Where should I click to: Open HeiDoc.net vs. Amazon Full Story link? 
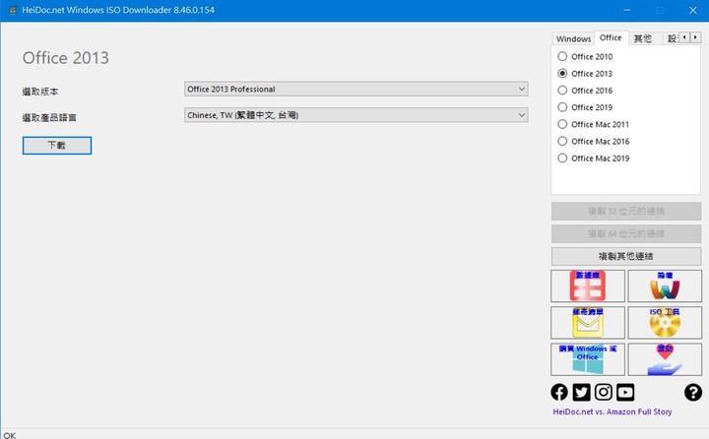[x=612, y=411]
